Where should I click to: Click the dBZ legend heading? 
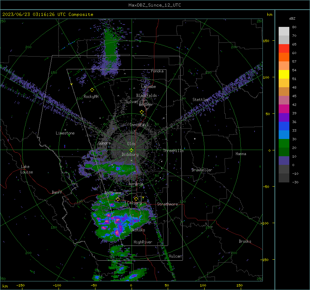click(x=292, y=18)
